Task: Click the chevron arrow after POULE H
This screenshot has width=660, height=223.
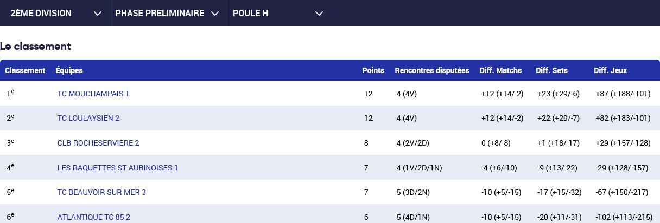Action: (319, 14)
